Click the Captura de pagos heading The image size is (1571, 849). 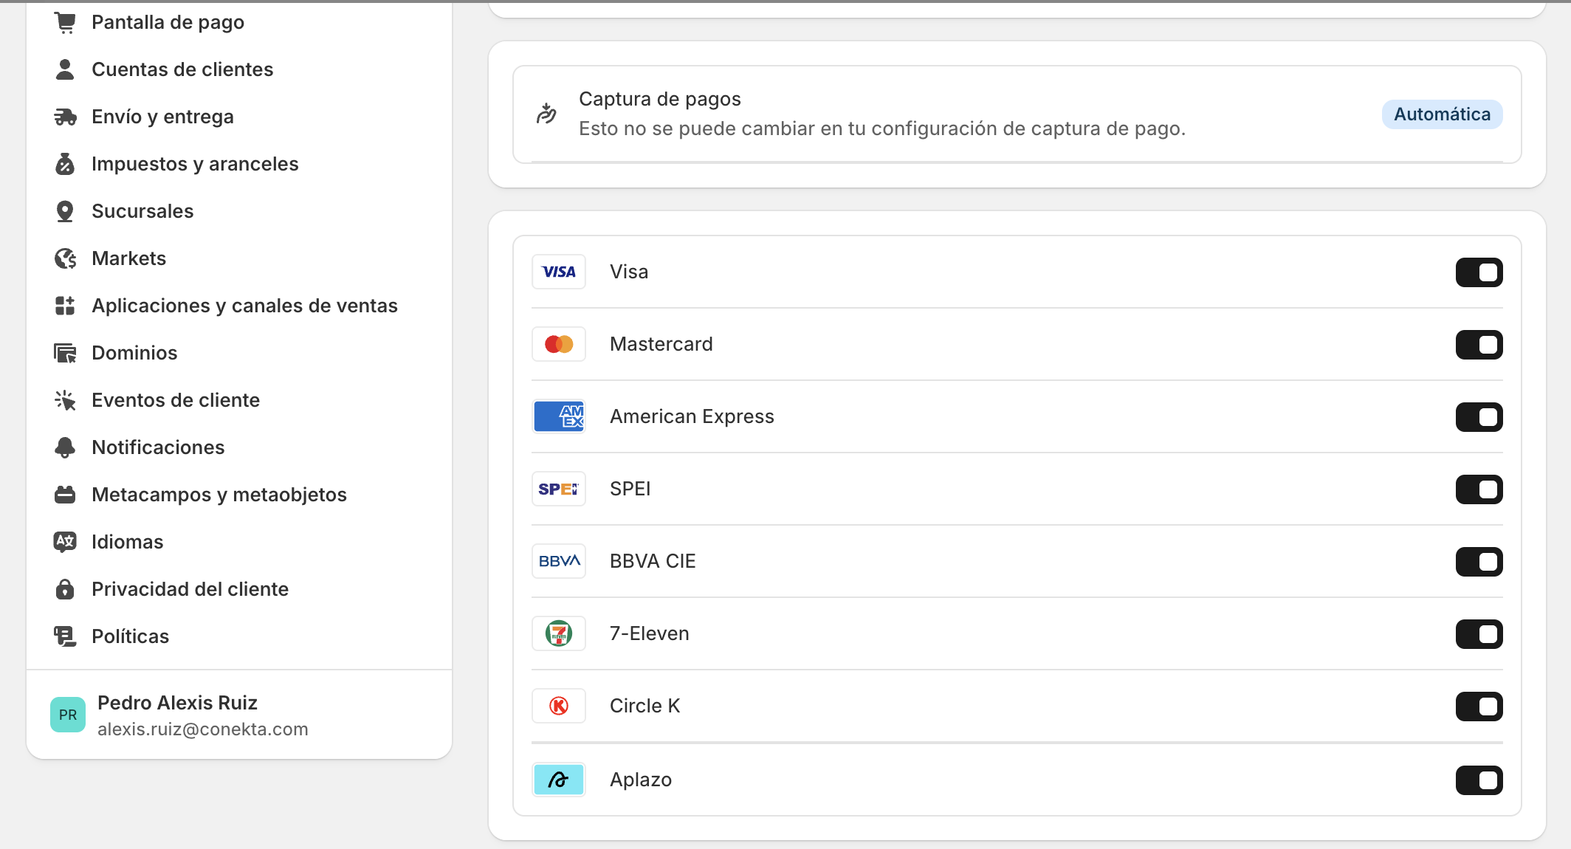(660, 99)
